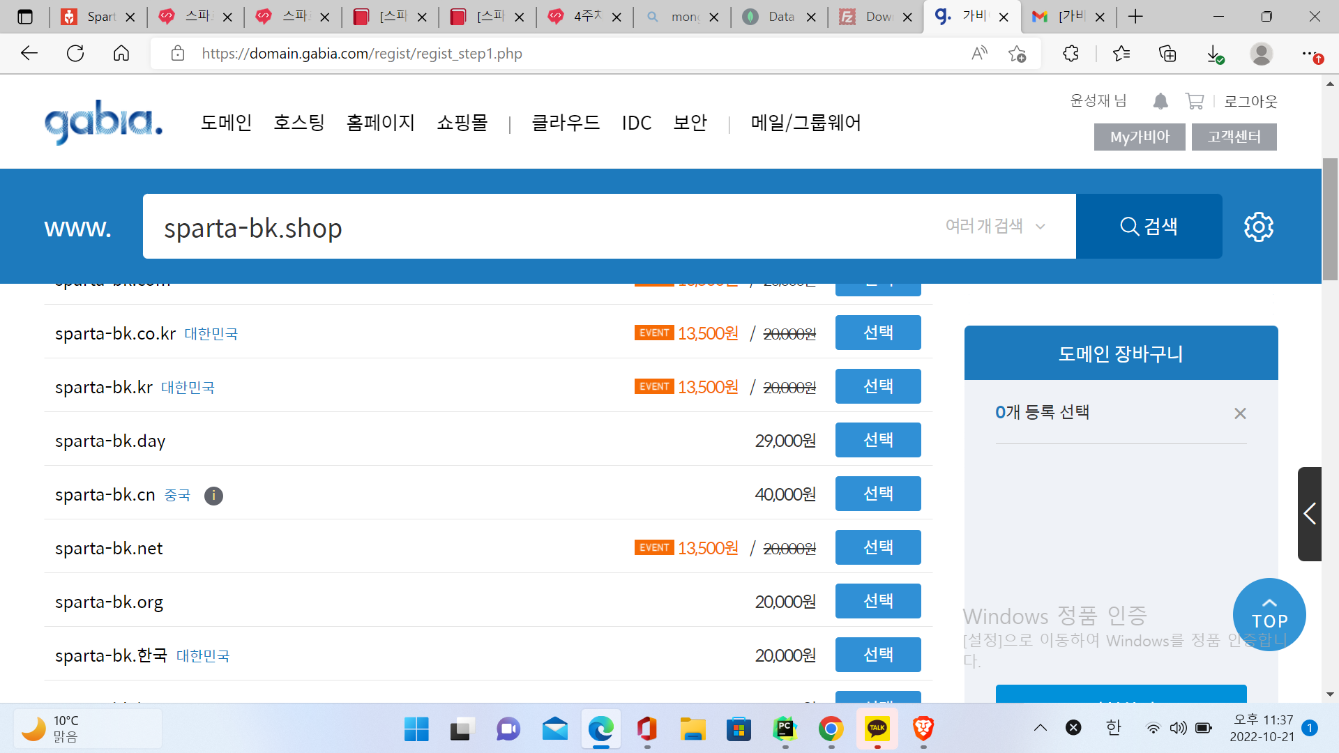This screenshot has width=1339, height=753.
Task: Open the 호스팅 menu
Action: (298, 123)
